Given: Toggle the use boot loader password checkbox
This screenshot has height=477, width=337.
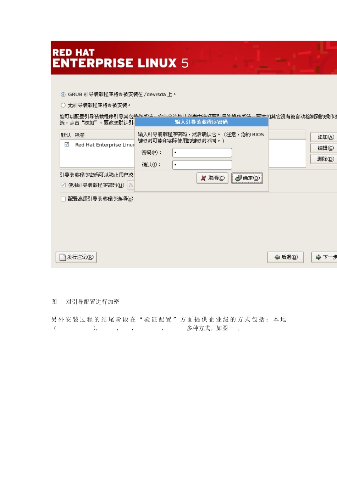Looking at the screenshot, I should [x=63, y=185].
